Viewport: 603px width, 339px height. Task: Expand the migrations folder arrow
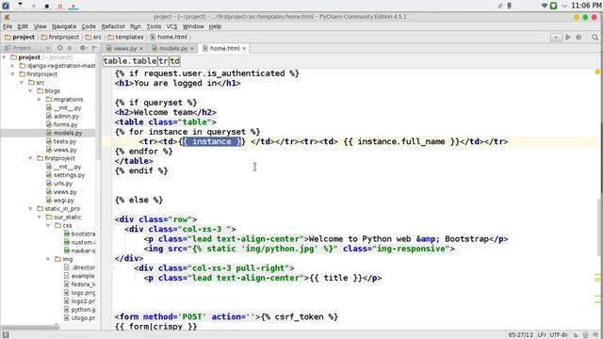click(40, 100)
